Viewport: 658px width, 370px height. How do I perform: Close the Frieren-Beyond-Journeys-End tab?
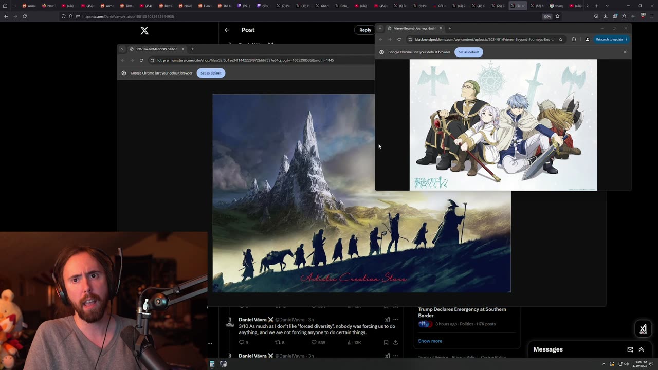pos(441,28)
